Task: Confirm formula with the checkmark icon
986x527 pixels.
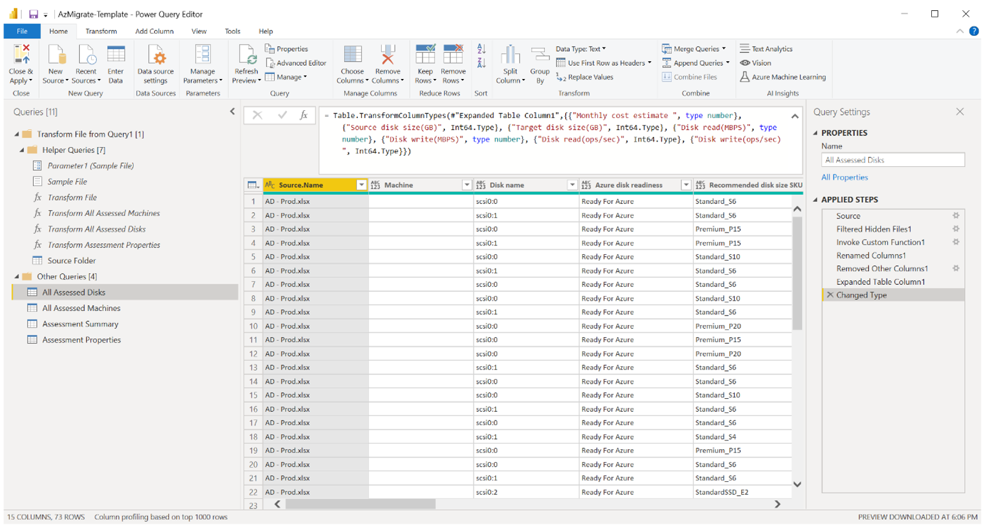Action: [282, 115]
